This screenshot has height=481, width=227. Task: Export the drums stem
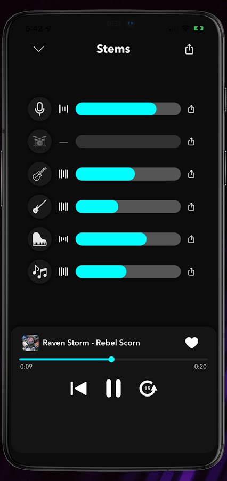pos(191,142)
